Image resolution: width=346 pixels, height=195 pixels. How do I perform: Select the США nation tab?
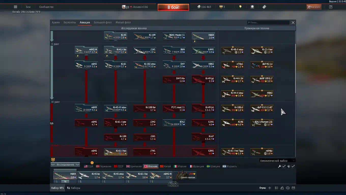tap(88, 166)
